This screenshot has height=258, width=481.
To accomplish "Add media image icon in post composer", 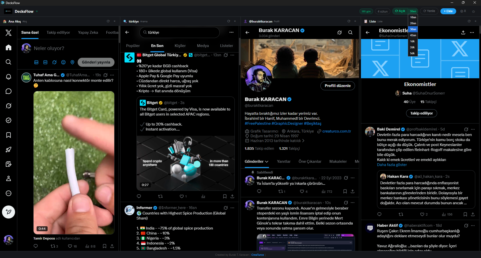I will [36, 62].
